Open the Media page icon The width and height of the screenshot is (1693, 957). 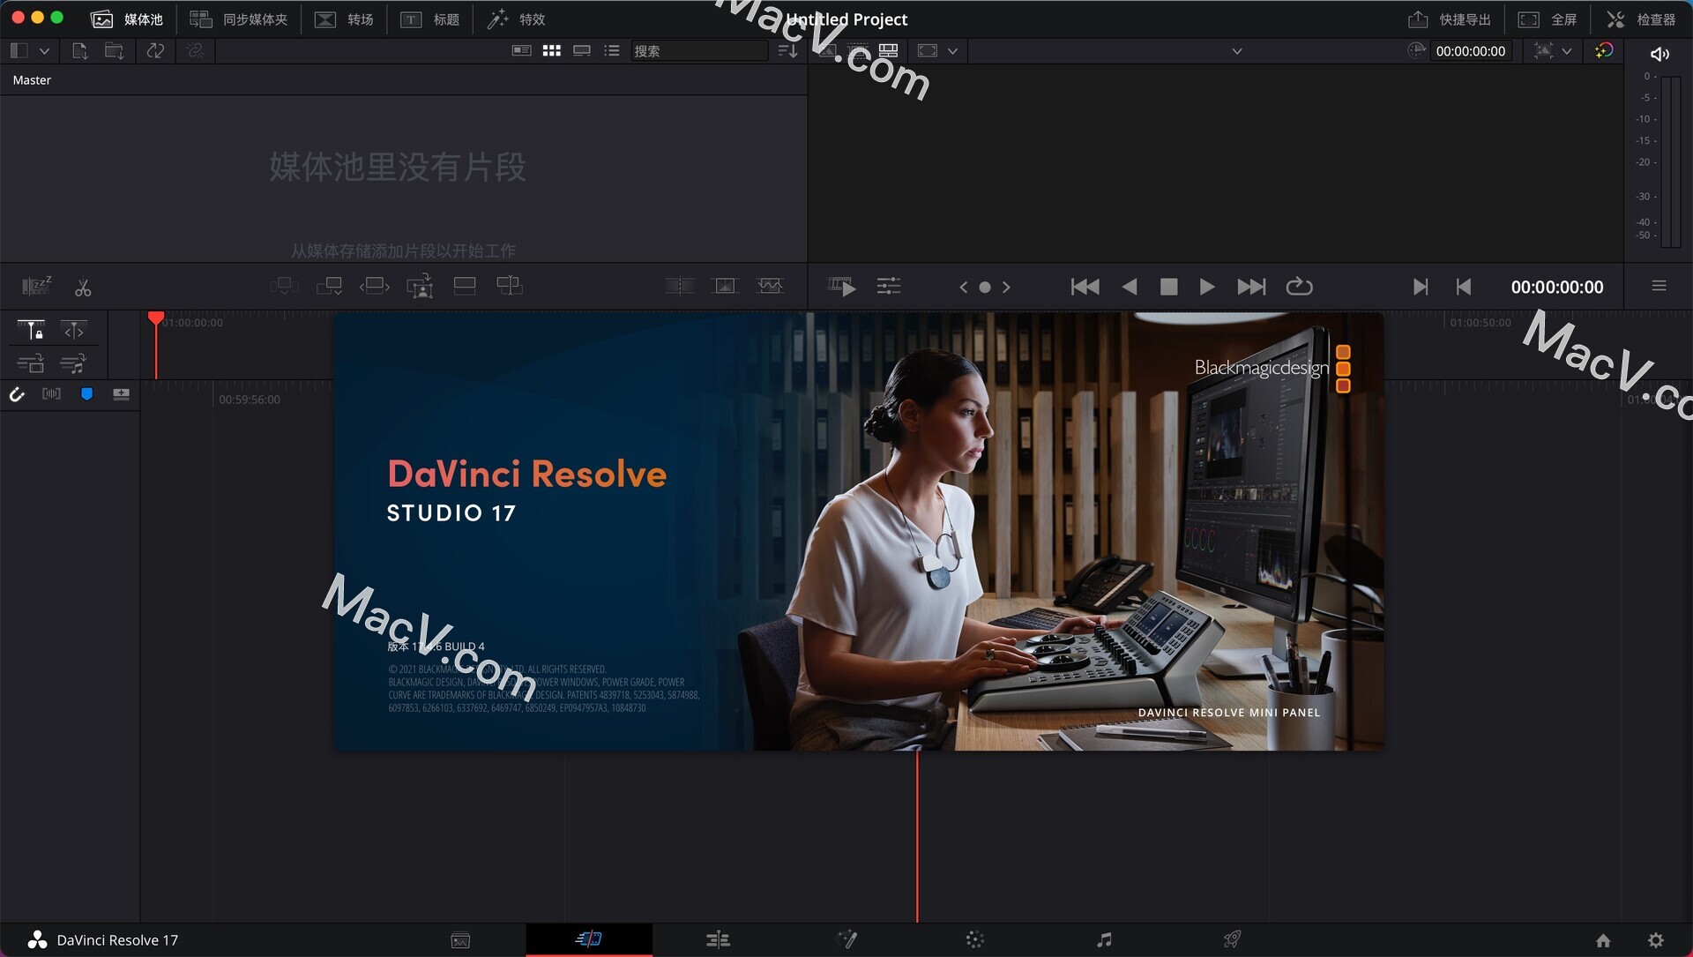460,940
